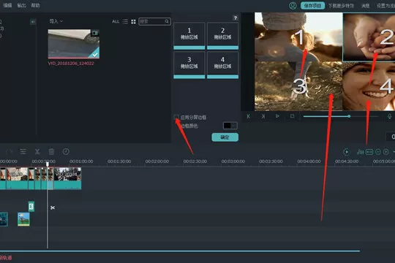Select the ALL media filter
The image size is (395, 263).
tap(116, 21)
